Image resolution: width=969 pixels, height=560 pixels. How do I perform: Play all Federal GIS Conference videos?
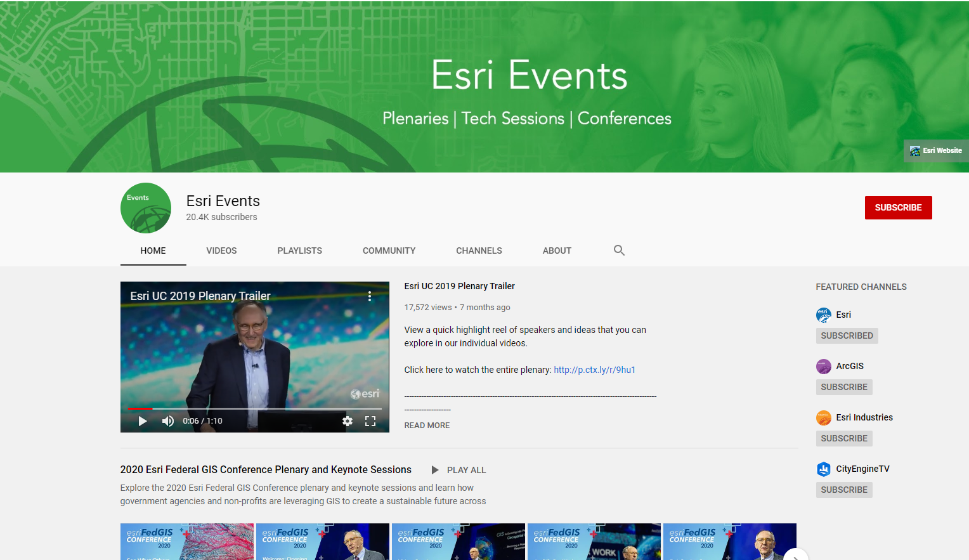(x=458, y=470)
